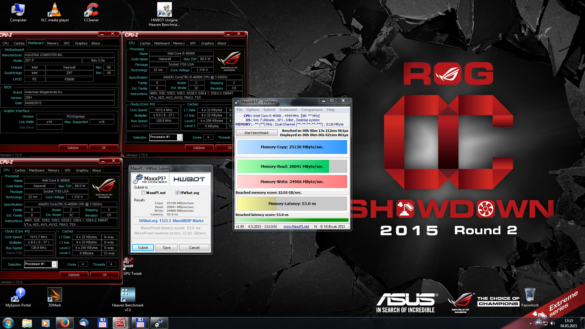
Task: Open the Computer desktop icon
Action: pyautogui.click(x=18, y=12)
